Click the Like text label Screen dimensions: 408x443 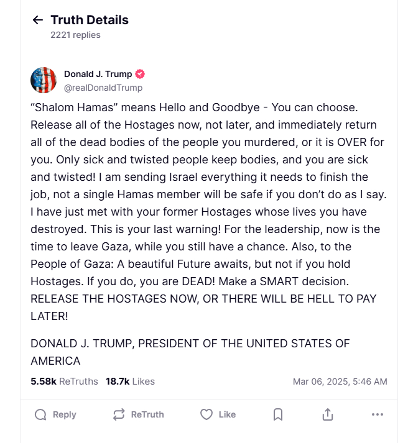[228, 414]
